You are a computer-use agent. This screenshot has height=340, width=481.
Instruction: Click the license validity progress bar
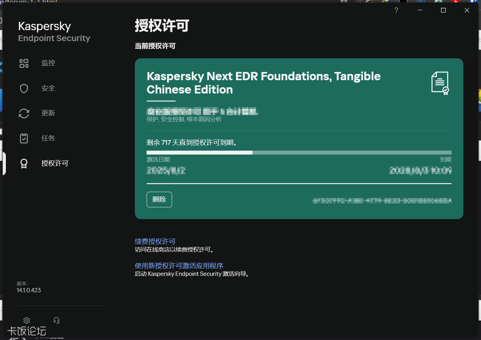(x=299, y=153)
